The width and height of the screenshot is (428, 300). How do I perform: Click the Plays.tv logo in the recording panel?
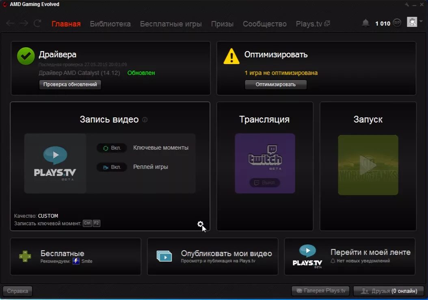point(55,163)
